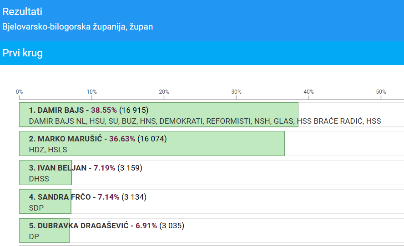Click the 6.91% percentage value
This screenshot has height=246, width=404.
[x=146, y=226]
